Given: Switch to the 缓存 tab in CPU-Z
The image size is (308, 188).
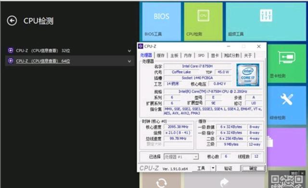Looking at the screenshot, I should 161,55.
